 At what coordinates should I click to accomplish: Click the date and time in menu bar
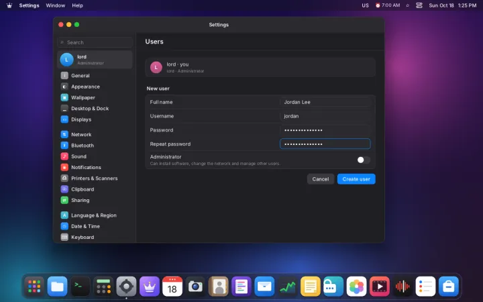[453, 5]
